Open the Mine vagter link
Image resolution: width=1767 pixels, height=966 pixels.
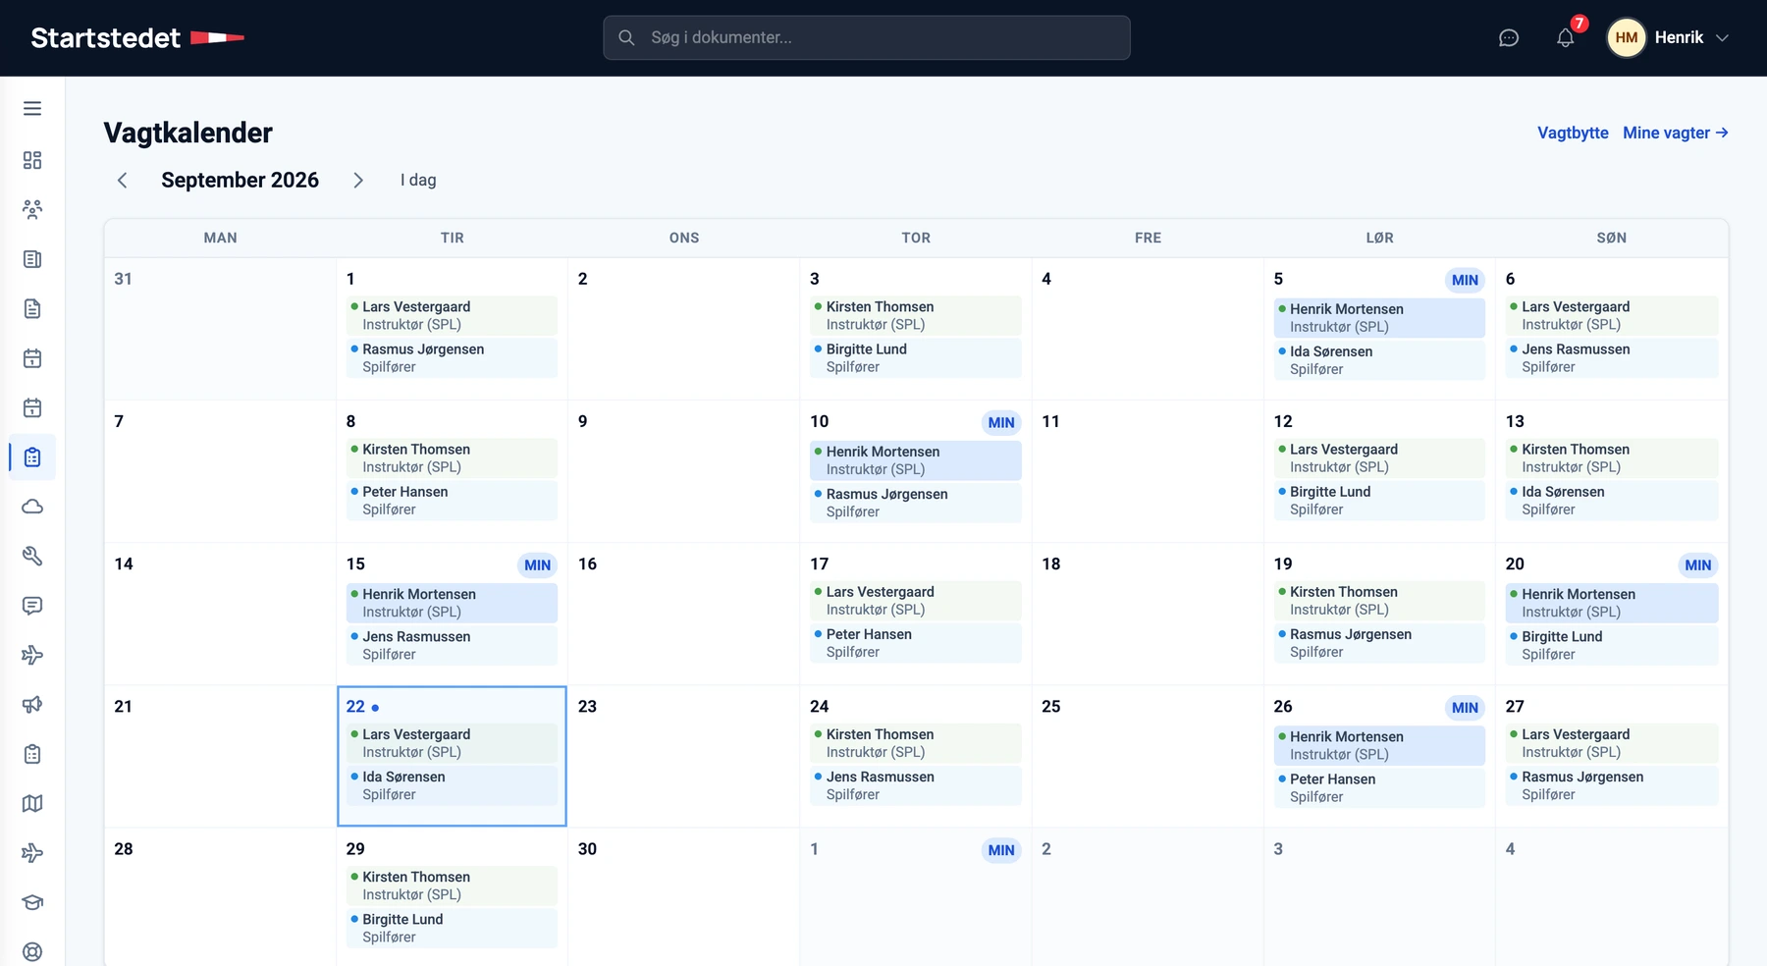pos(1675,133)
